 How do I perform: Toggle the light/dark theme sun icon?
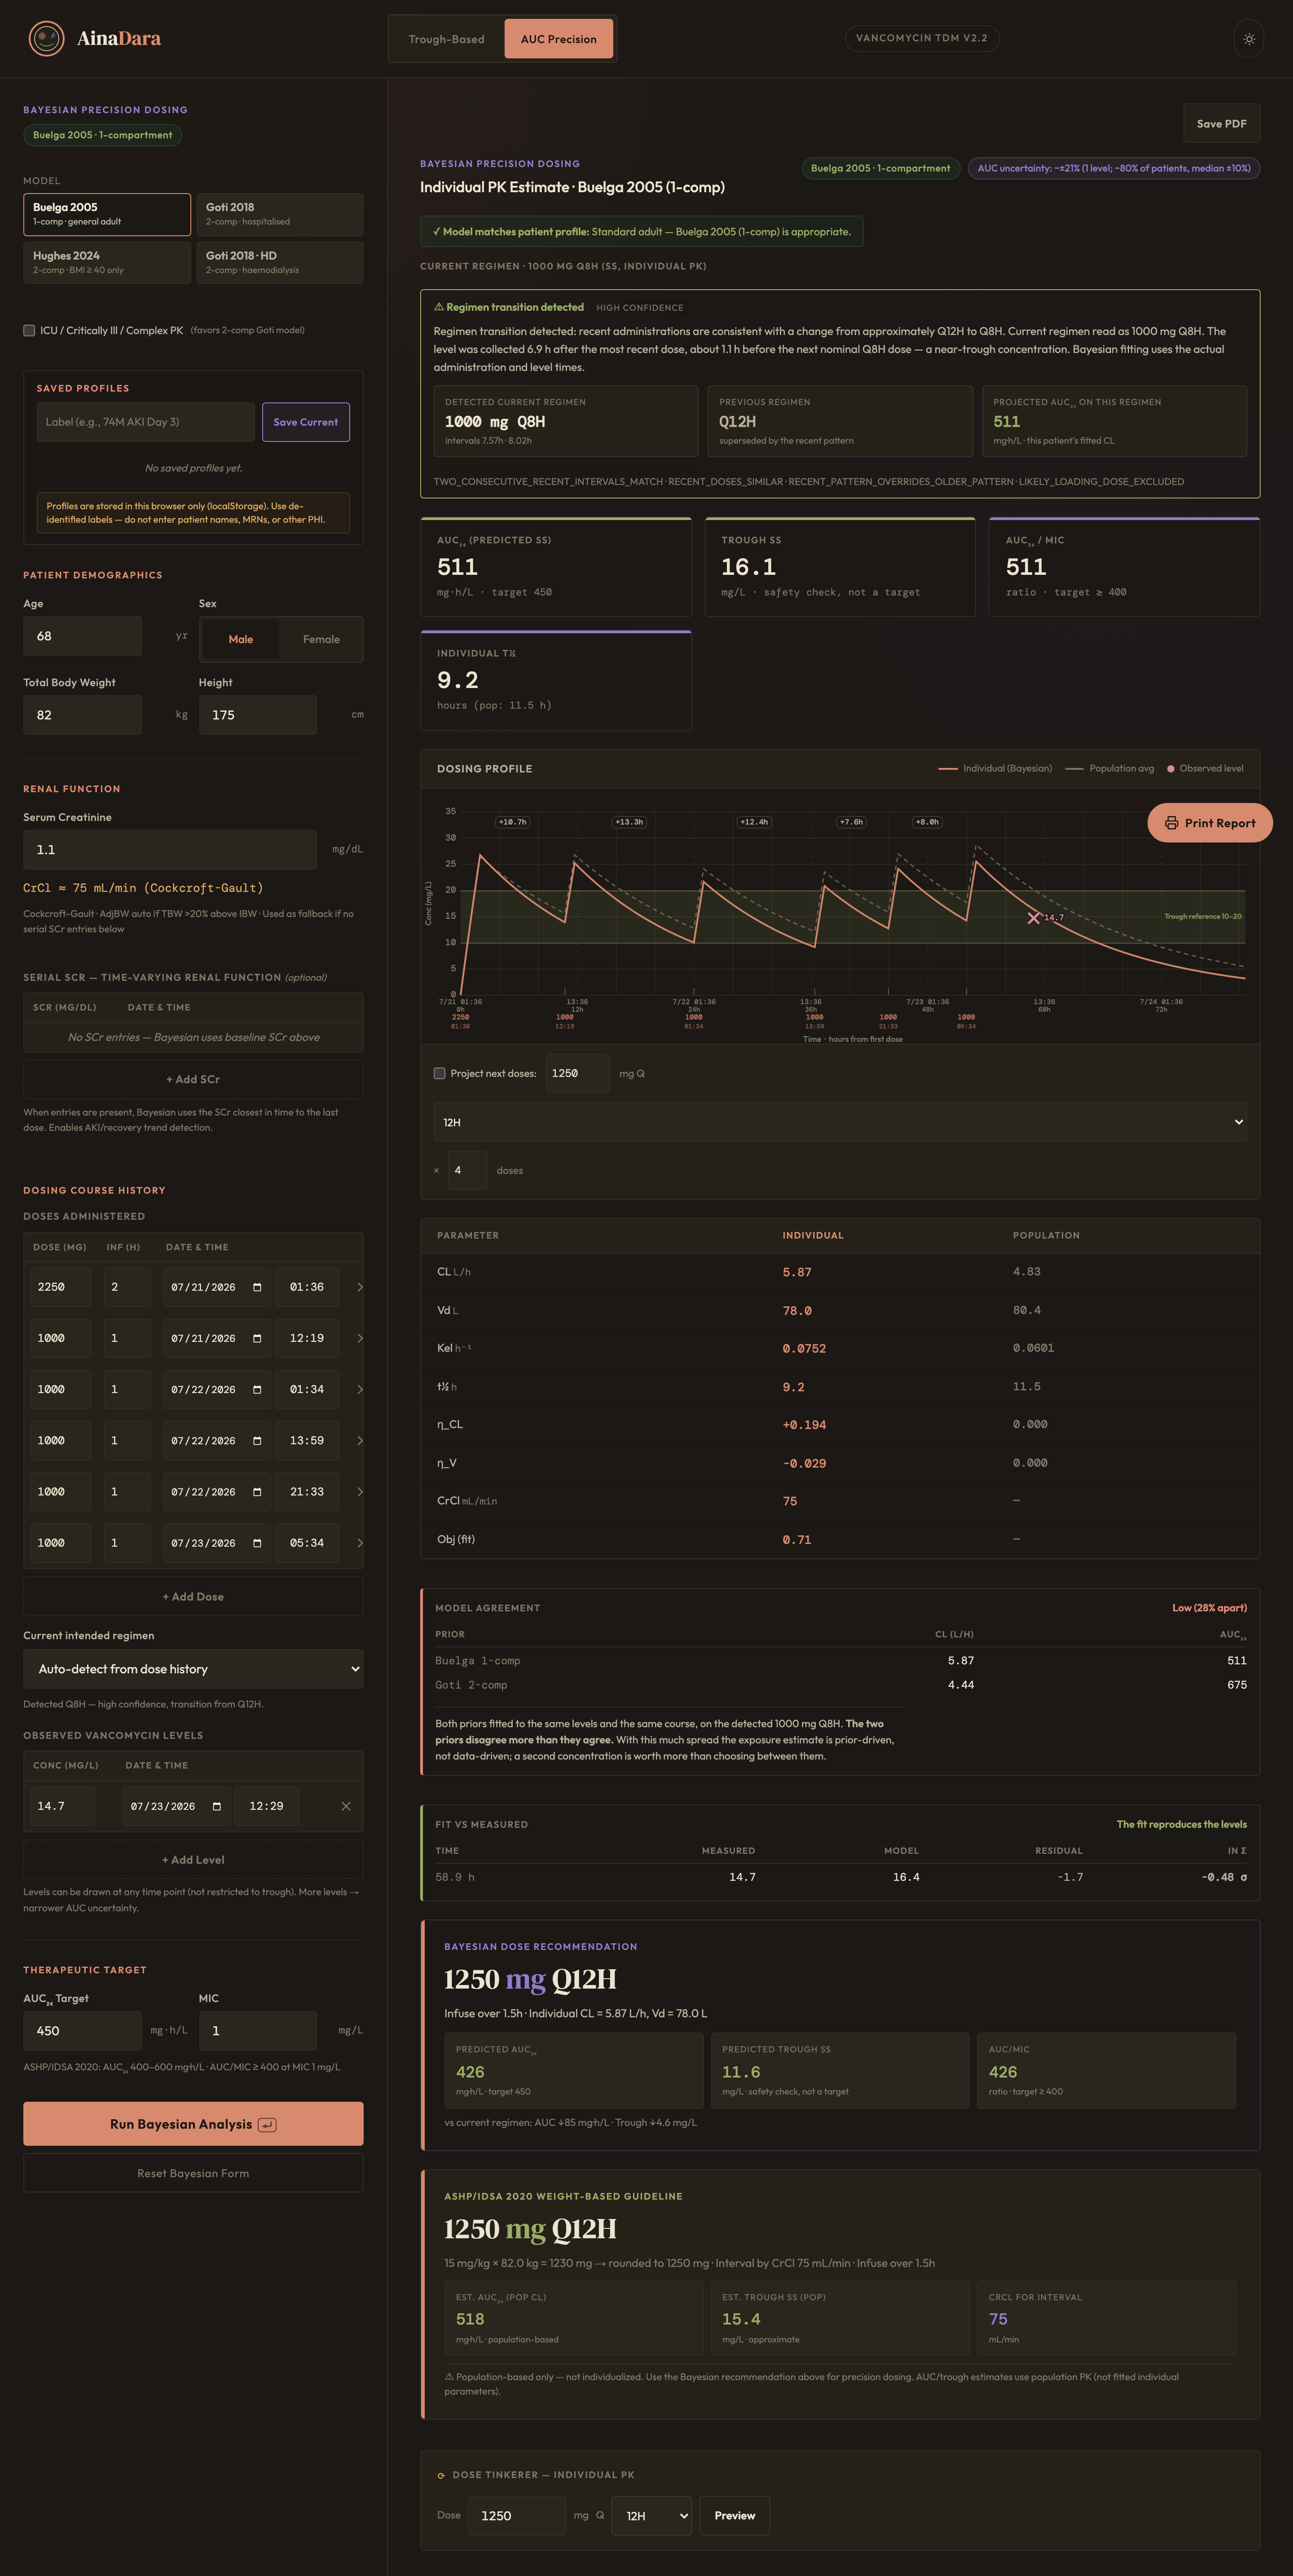pos(1249,39)
